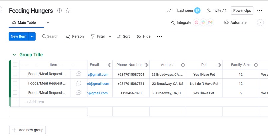The width and height of the screenshot is (268, 138).
Task: Select address cell 22 Broadways, CA
Action: coord(168,75)
